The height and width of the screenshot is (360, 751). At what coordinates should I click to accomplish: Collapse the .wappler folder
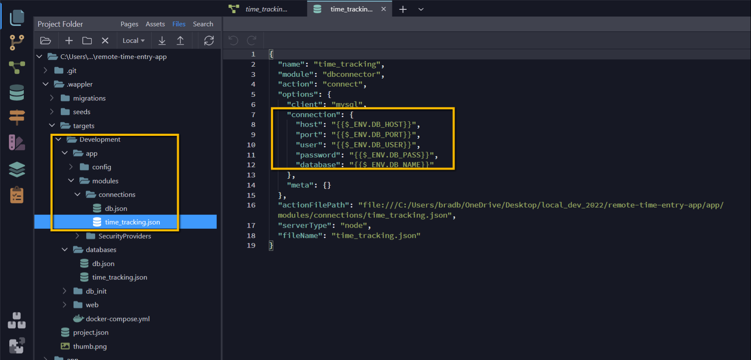45,84
